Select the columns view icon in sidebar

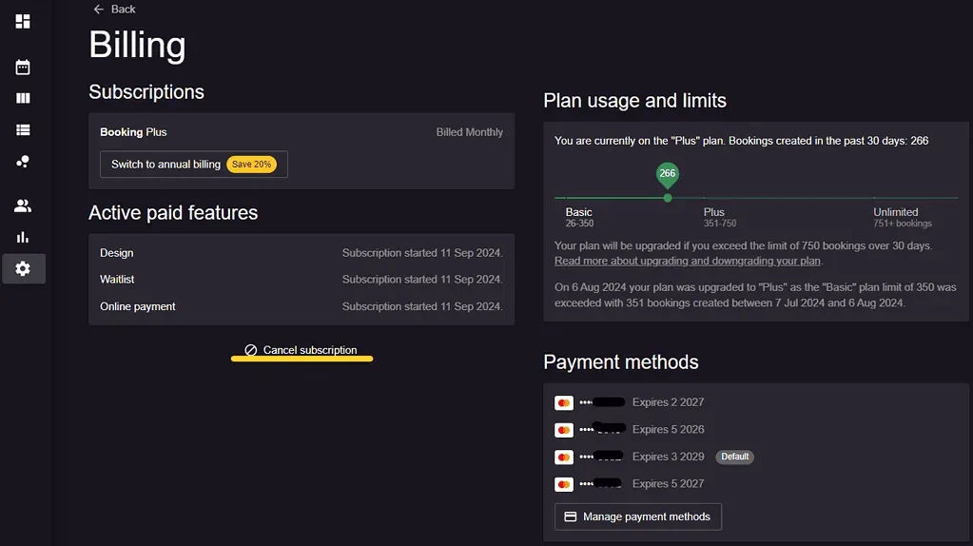tap(22, 98)
